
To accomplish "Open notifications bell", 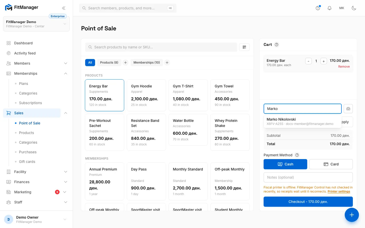I will 330,8.
